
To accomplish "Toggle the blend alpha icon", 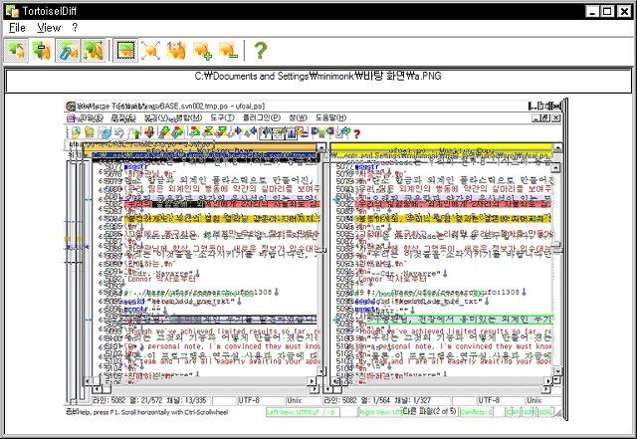I will point(42,51).
